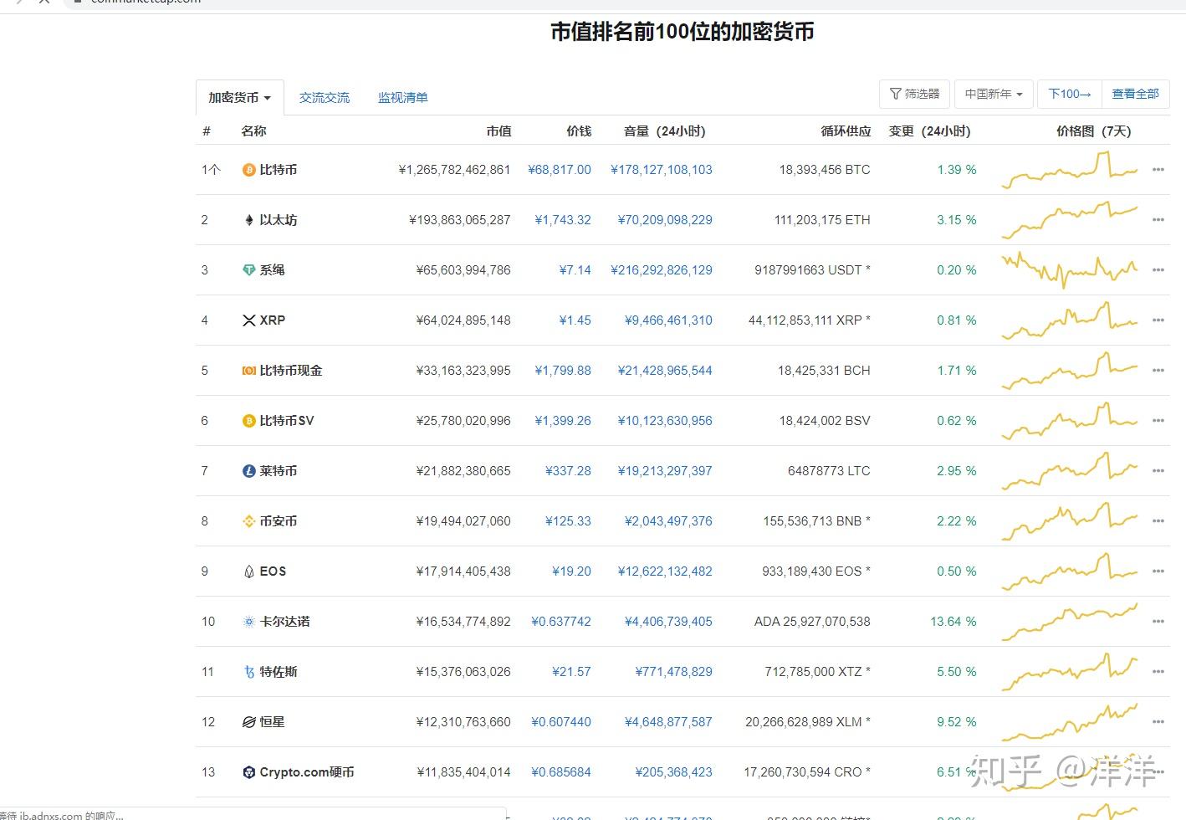Expand the 加密货币 dropdown tab
1186x820 pixels.
[240, 98]
